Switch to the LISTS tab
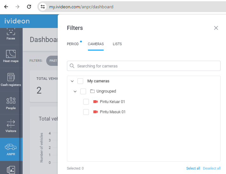 [117, 44]
